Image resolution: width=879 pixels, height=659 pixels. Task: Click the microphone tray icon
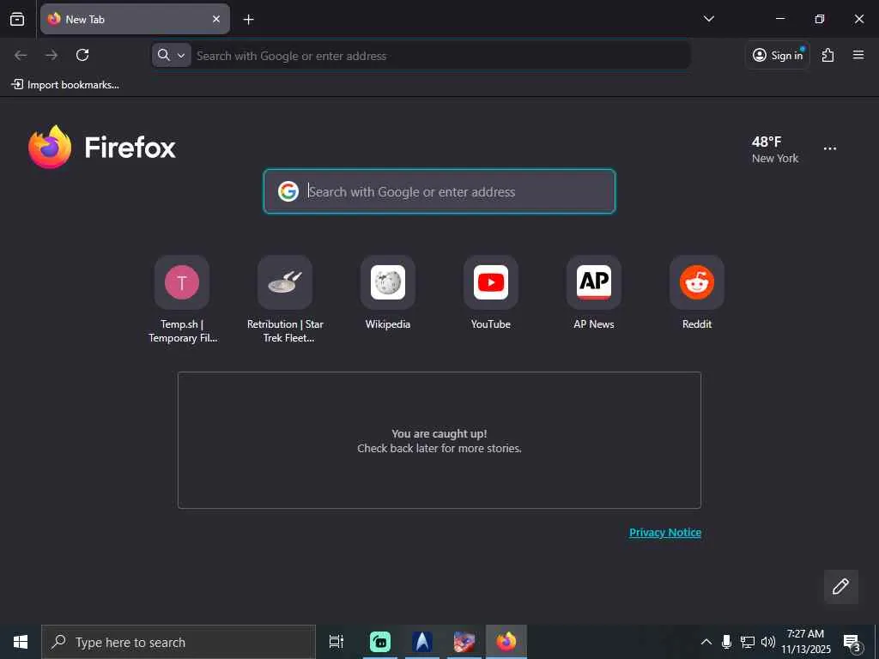(726, 642)
